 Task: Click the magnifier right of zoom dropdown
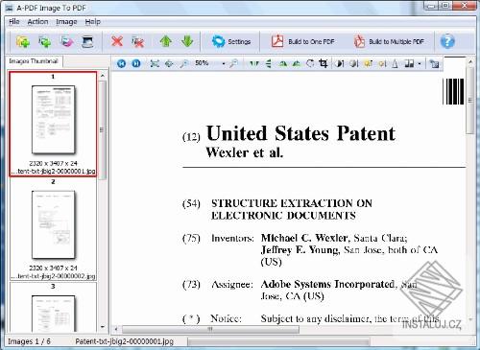pos(233,63)
